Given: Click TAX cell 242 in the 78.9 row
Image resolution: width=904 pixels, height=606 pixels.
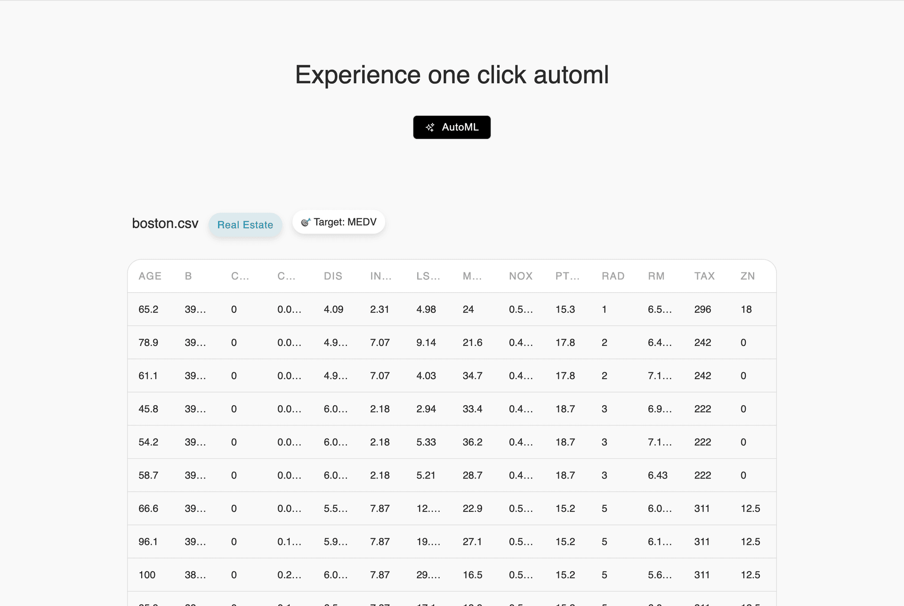Looking at the screenshot, I should [x=702, y=343].
